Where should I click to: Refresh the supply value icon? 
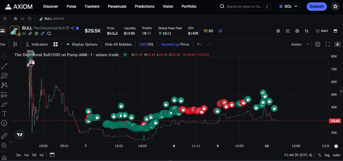point(149,33)
